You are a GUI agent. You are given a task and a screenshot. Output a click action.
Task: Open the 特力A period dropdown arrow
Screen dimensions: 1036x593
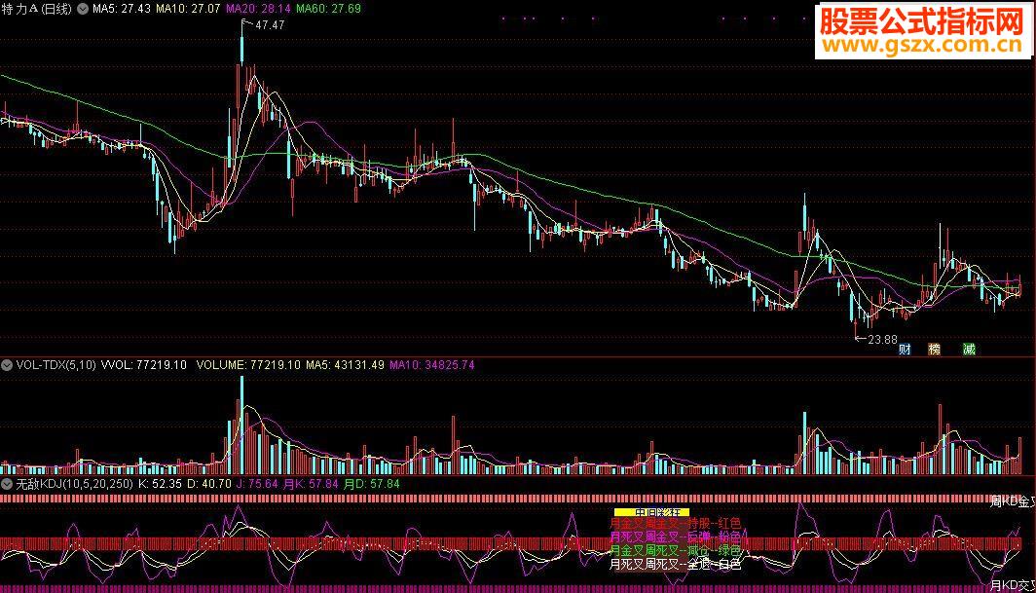tap(84, 10)
